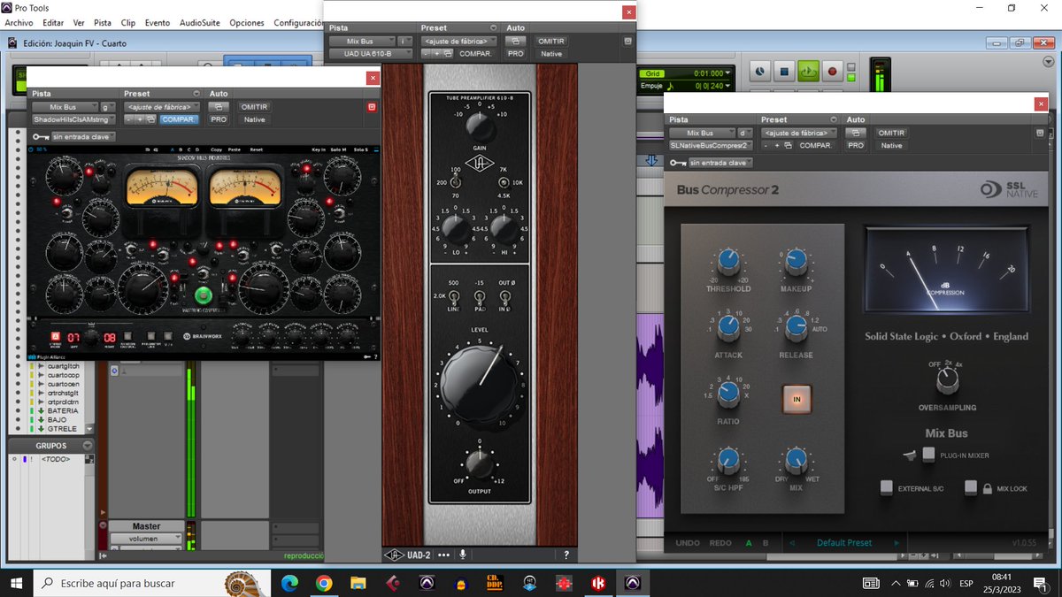Click the MAKEUP knob on SSL compressor
The height and width of the screenshot is (597, 1062).
[796, 260]
